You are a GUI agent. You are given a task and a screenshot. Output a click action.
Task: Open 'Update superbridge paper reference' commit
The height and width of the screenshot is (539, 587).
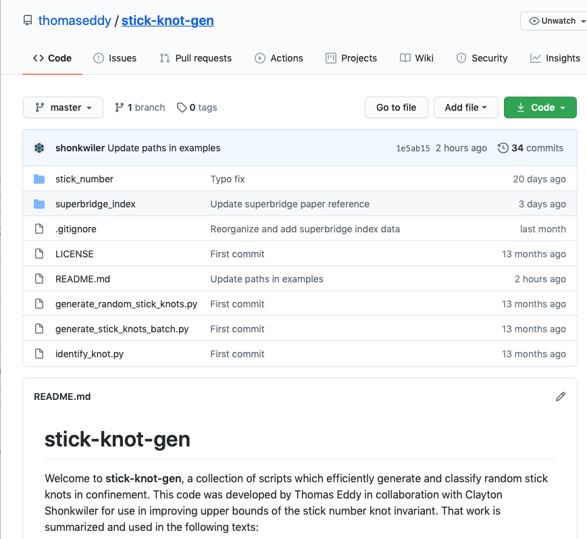290,204
